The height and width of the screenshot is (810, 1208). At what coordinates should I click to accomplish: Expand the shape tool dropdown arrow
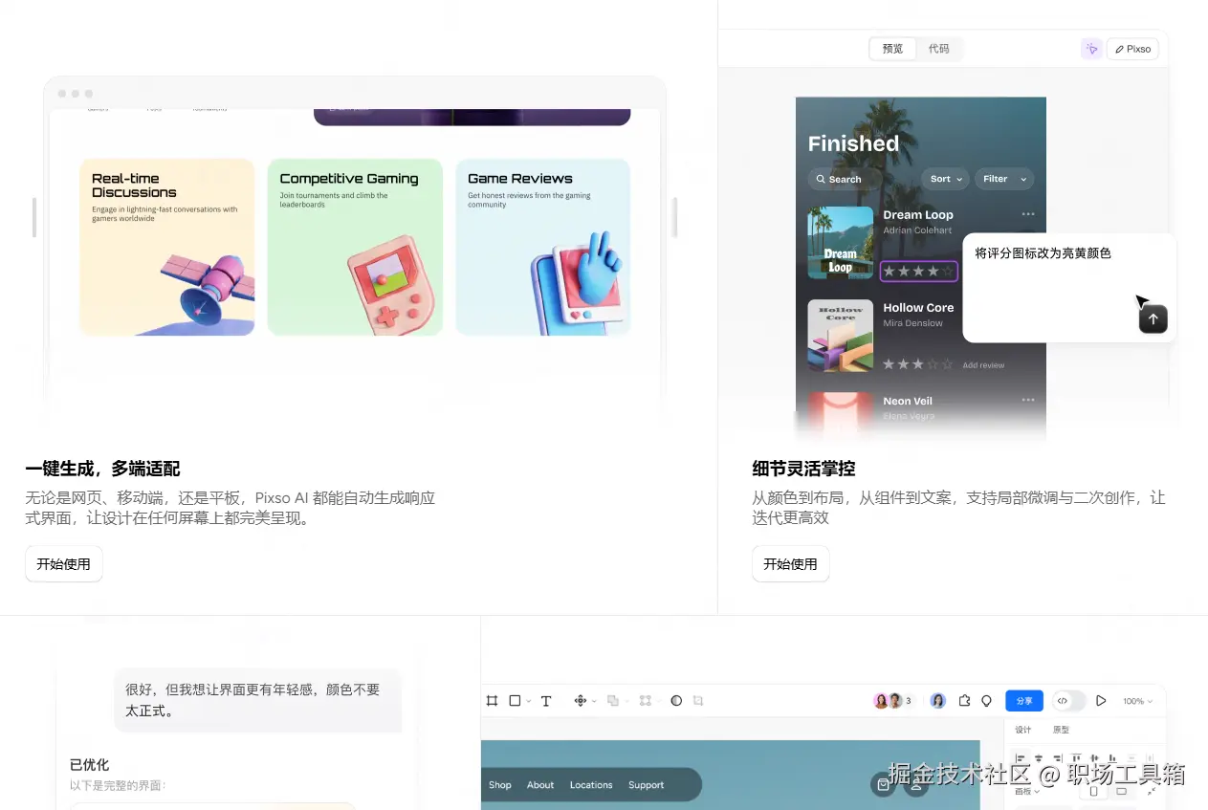pyautogui.click(x=529, y=701)
